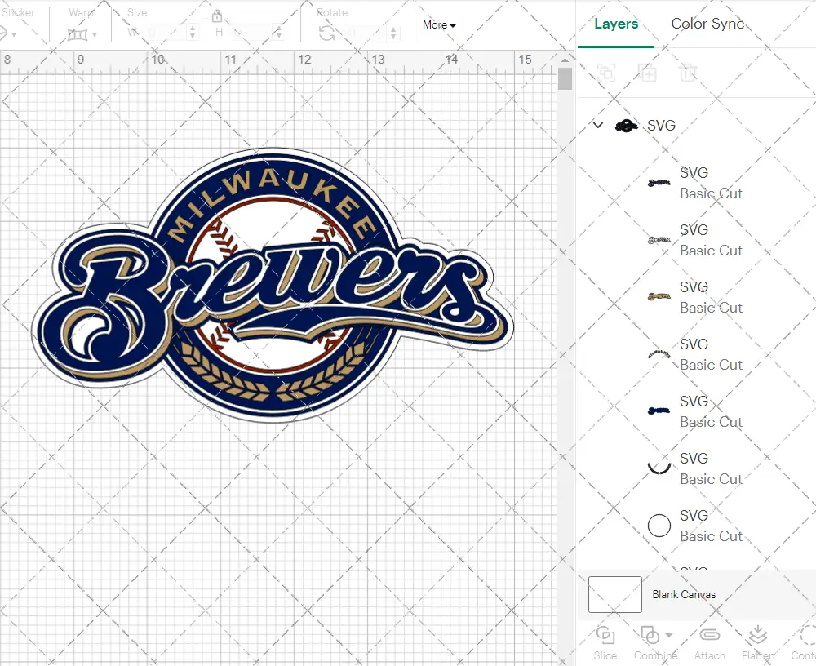This screenshot has height=666, width=816.
Task: Select the grey Brewers outline layer thumbnail
Action: tap(659, 240)
